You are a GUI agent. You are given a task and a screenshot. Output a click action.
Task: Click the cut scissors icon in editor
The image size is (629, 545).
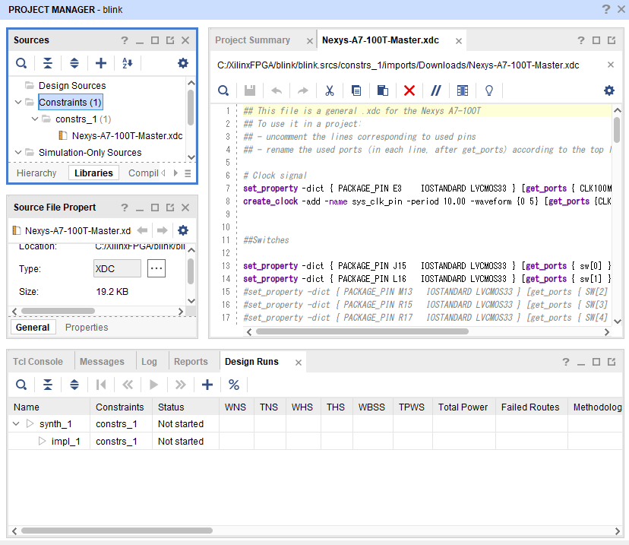pos(330,90)
